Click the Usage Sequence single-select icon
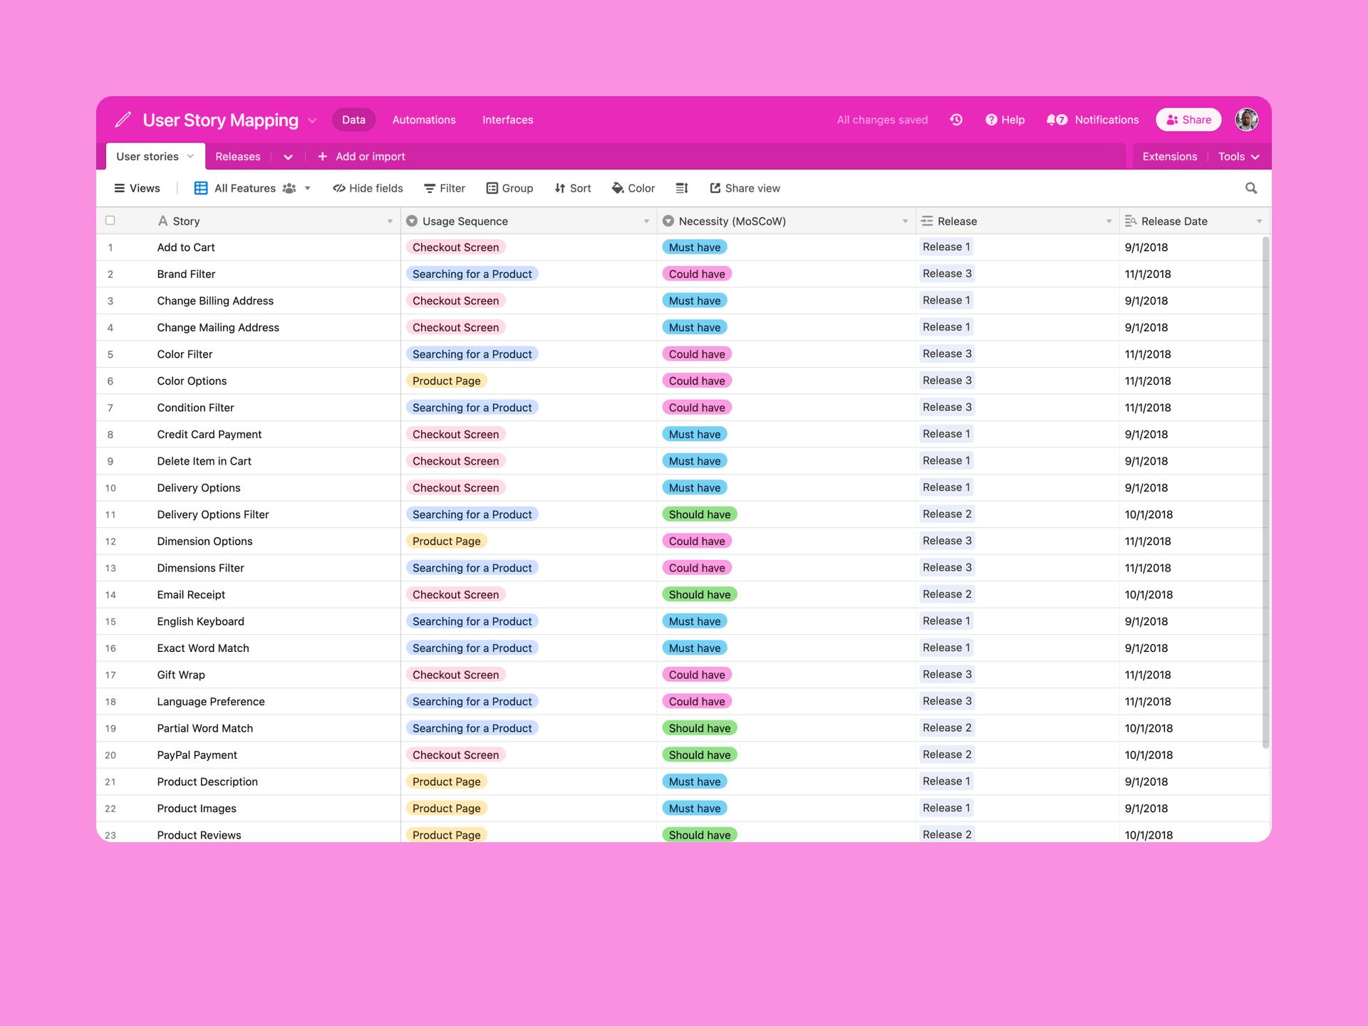 (412, 221)
